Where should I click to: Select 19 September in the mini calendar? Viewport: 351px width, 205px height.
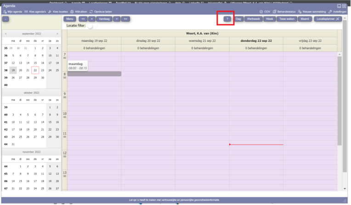pyautogui.click(x=13, y=71)
